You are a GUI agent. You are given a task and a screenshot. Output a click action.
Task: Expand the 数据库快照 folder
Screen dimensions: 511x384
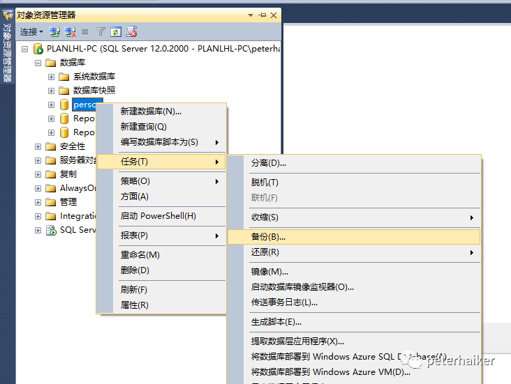(x=51, y=91)
